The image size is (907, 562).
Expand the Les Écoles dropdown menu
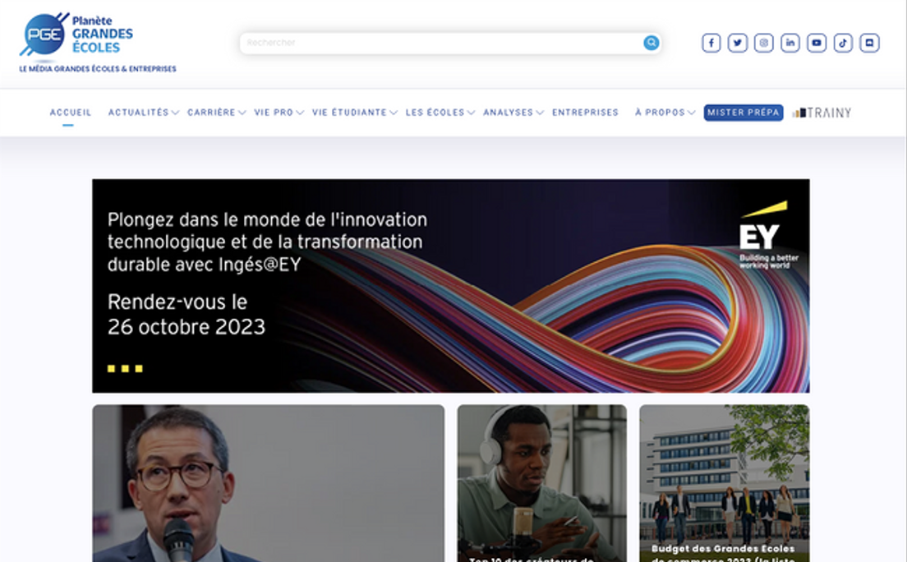coord(440,113)
